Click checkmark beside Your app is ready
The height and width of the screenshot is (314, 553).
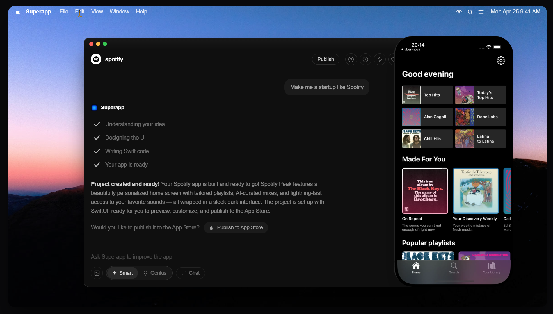(x=97, y=165)
